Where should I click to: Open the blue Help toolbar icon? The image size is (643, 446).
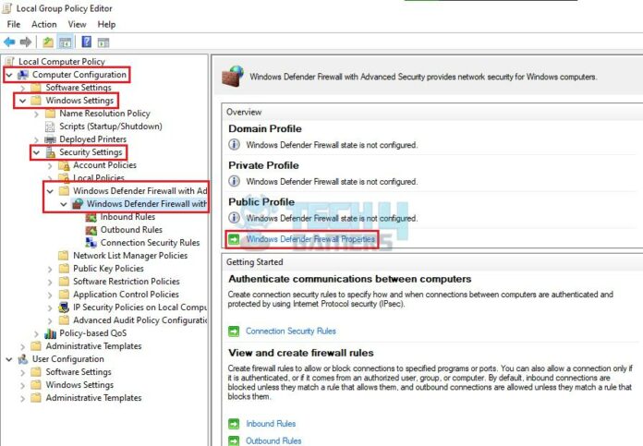coord(87,42)
